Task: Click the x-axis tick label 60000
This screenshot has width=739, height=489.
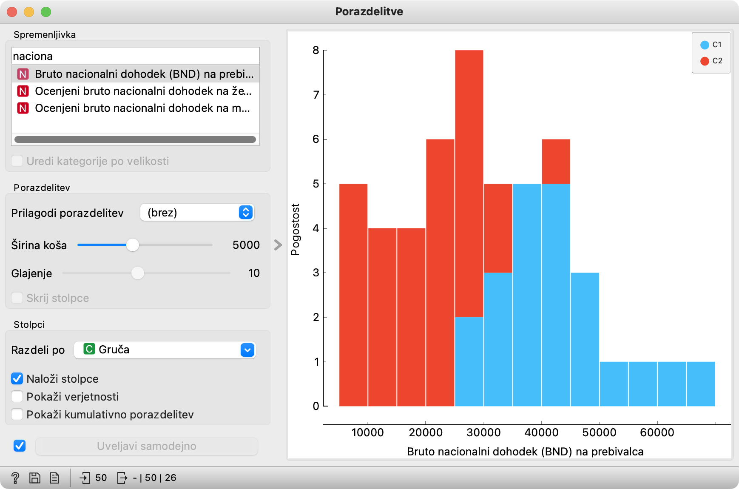Action: (657, 432)
